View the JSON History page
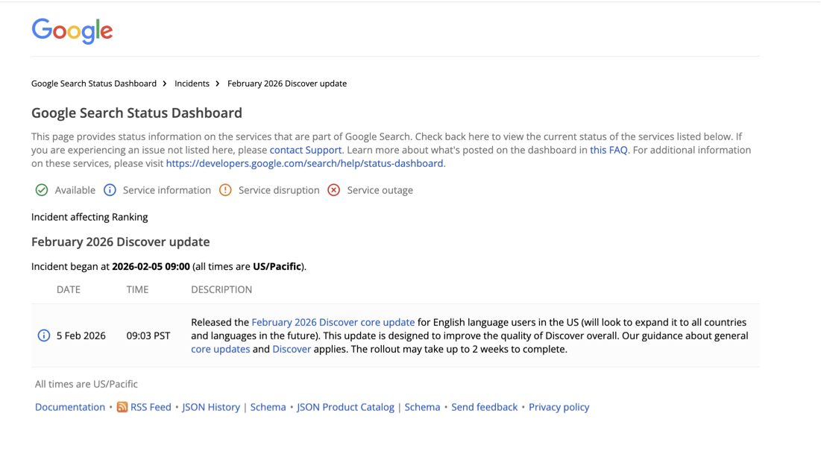This screenshot has height=457, width=821. (x=211, y=407)
